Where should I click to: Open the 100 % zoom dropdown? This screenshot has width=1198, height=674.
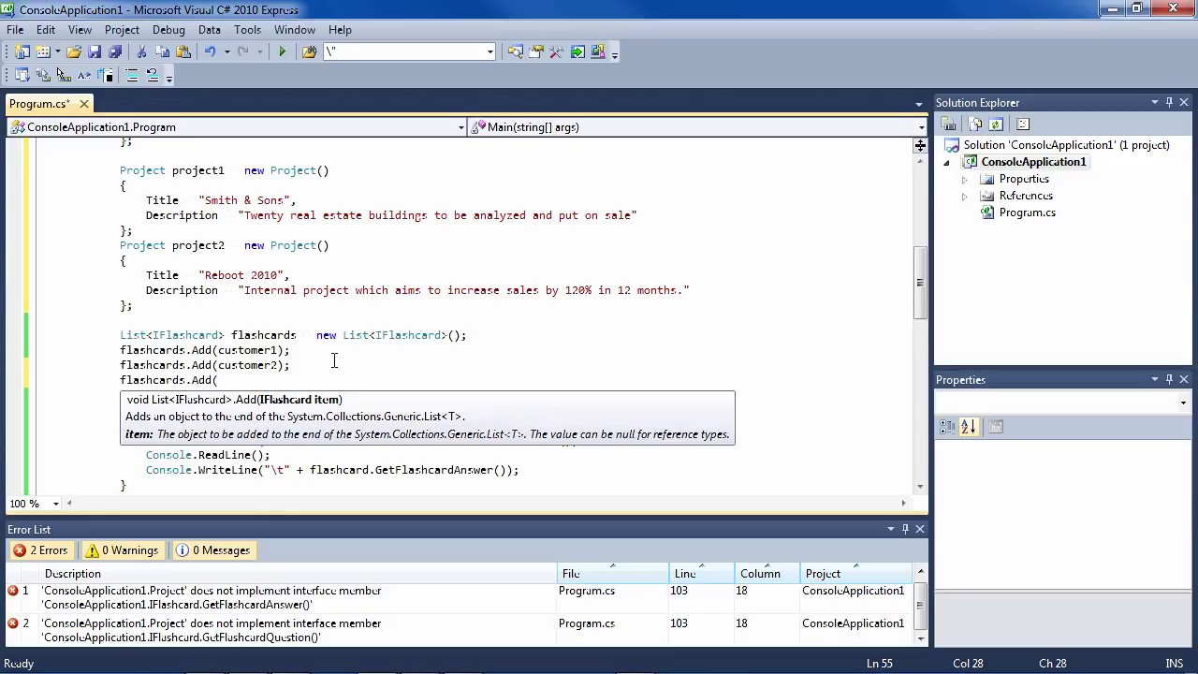[x=55, y=504]
